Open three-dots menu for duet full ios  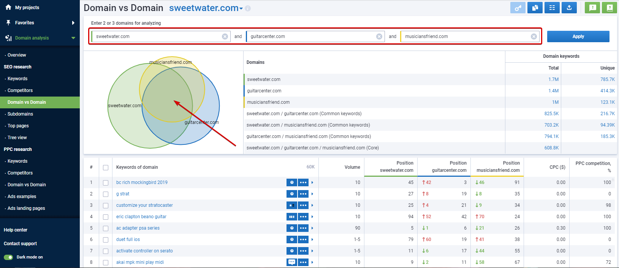[x=303, y=239]
